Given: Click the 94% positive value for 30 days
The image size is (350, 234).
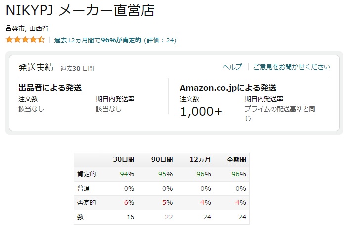Looking at the screenshot, I should [127, 174].
